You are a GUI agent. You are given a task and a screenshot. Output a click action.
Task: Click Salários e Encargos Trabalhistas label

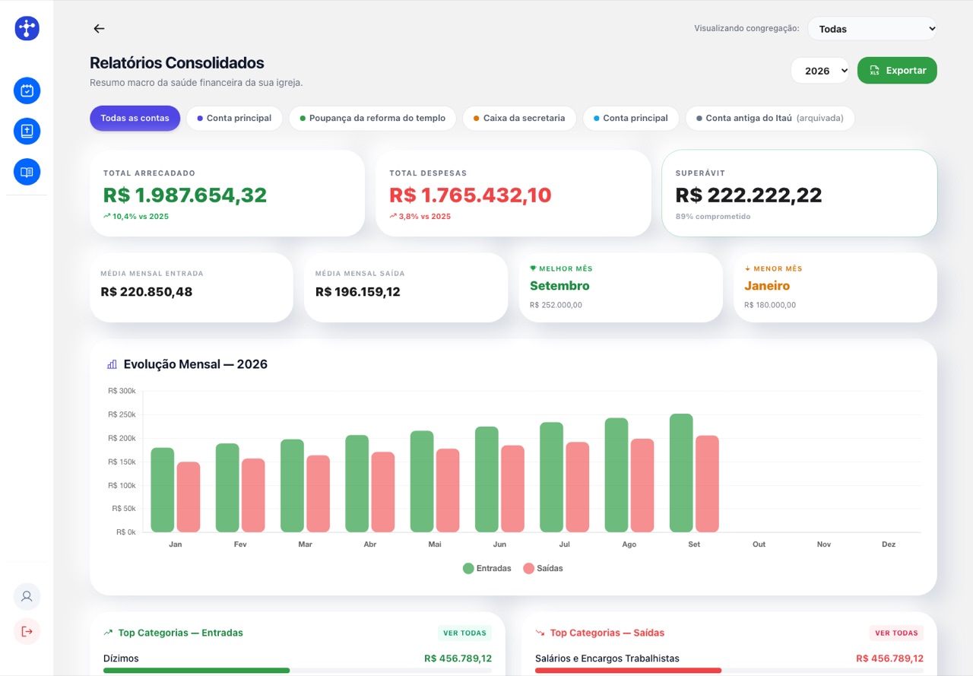click(x=607, y=659)
